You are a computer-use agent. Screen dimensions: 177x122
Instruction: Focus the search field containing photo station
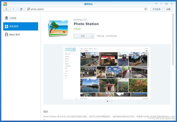point(86,9)
